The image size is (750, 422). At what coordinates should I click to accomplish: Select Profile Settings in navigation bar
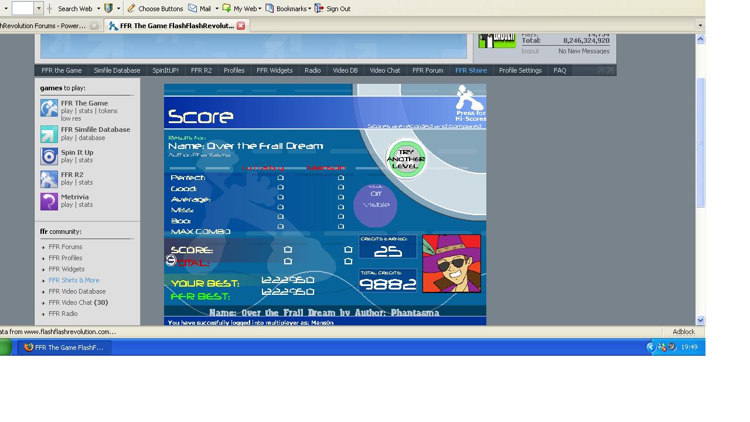520,70
